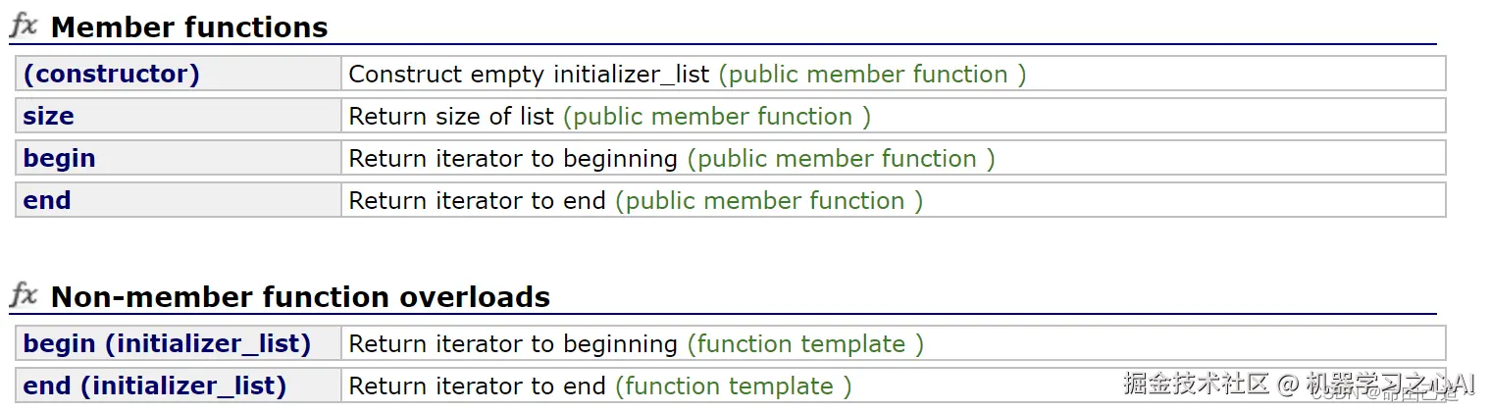Click the fx icon beside Non-member function overloads
This screenshot has width=1490, height=411.
24,295
